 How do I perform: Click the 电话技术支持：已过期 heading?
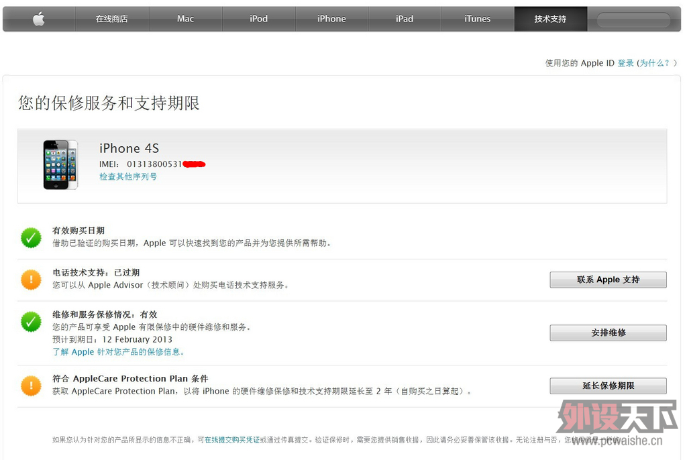coord(96,272)
